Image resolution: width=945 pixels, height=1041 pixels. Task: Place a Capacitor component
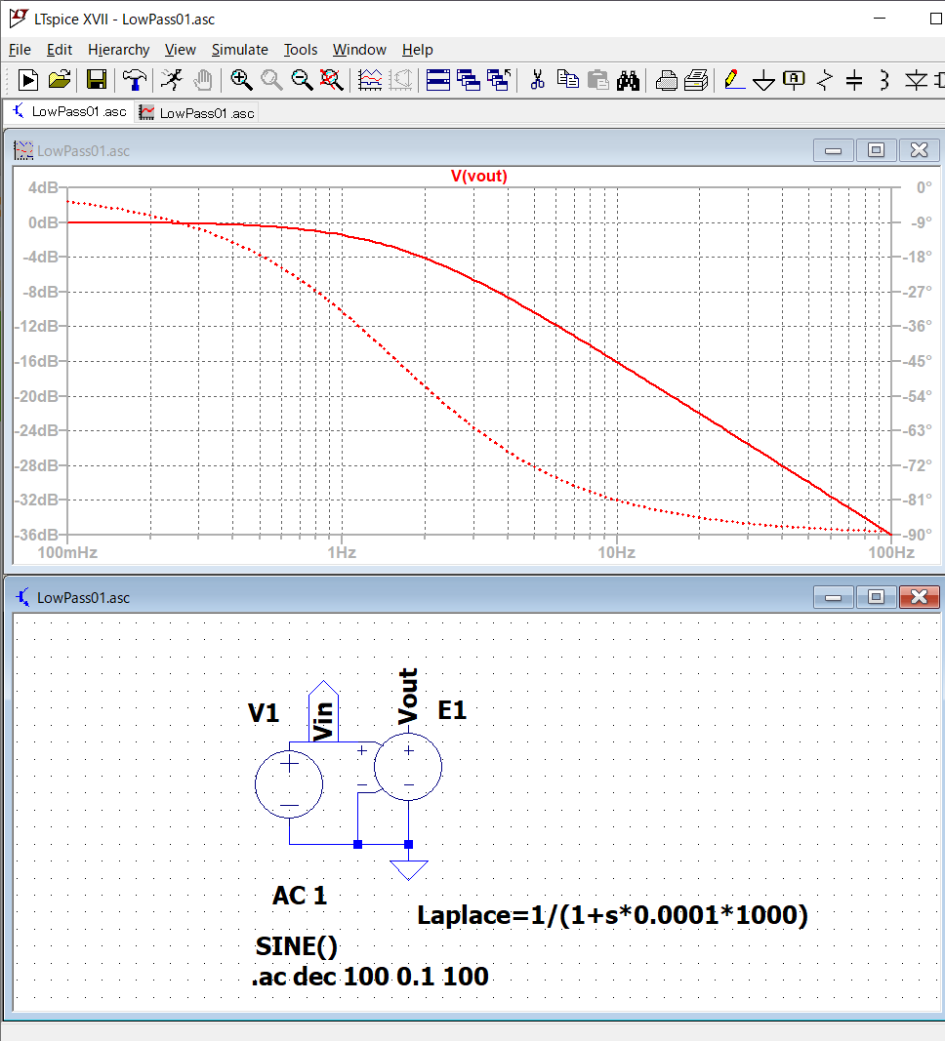tap(854, 80)
